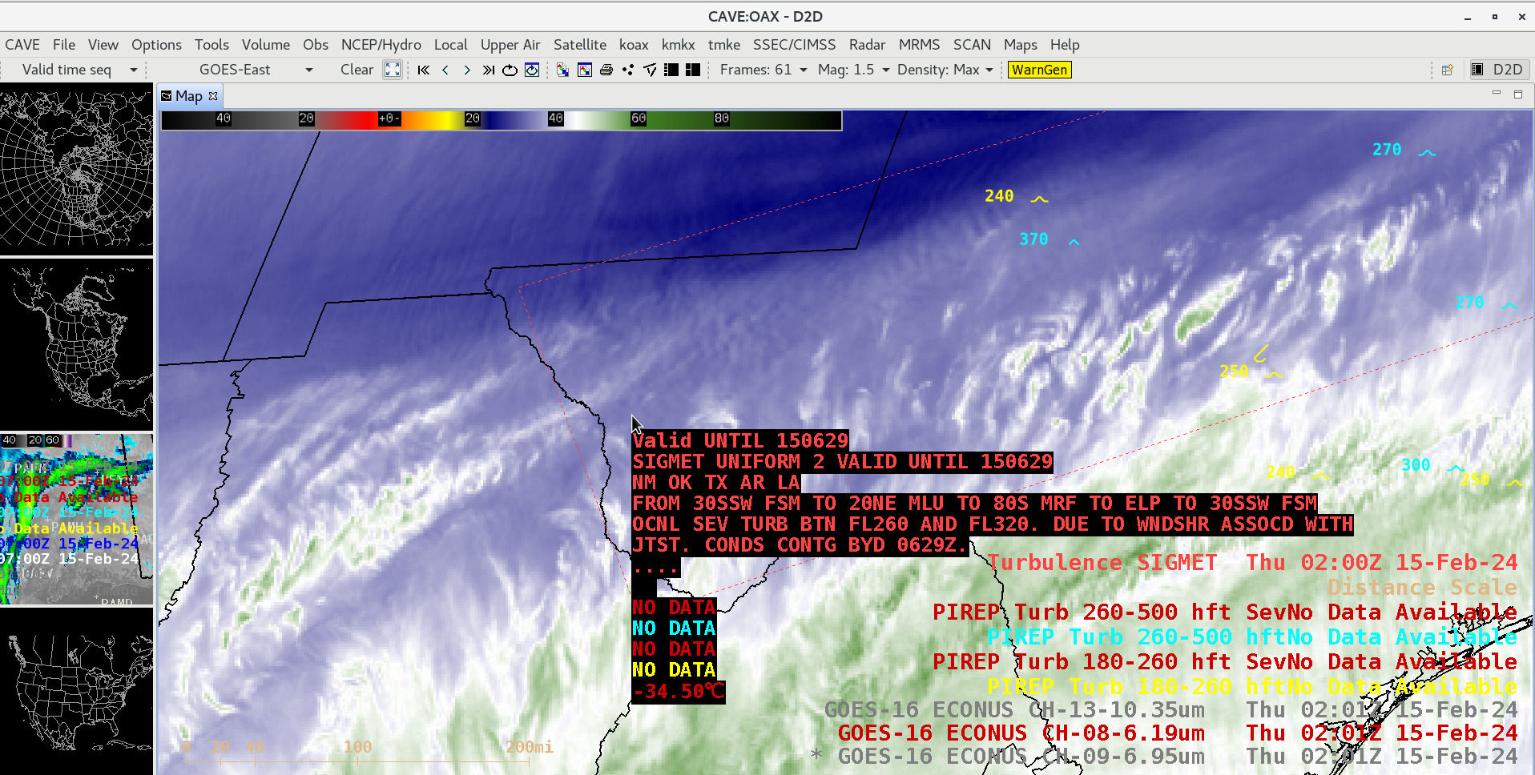Image resolution: width=1535 pixels, height=775 pixels.
Task: Open the NCEP/Hydro menu
Action: (381, 45)
